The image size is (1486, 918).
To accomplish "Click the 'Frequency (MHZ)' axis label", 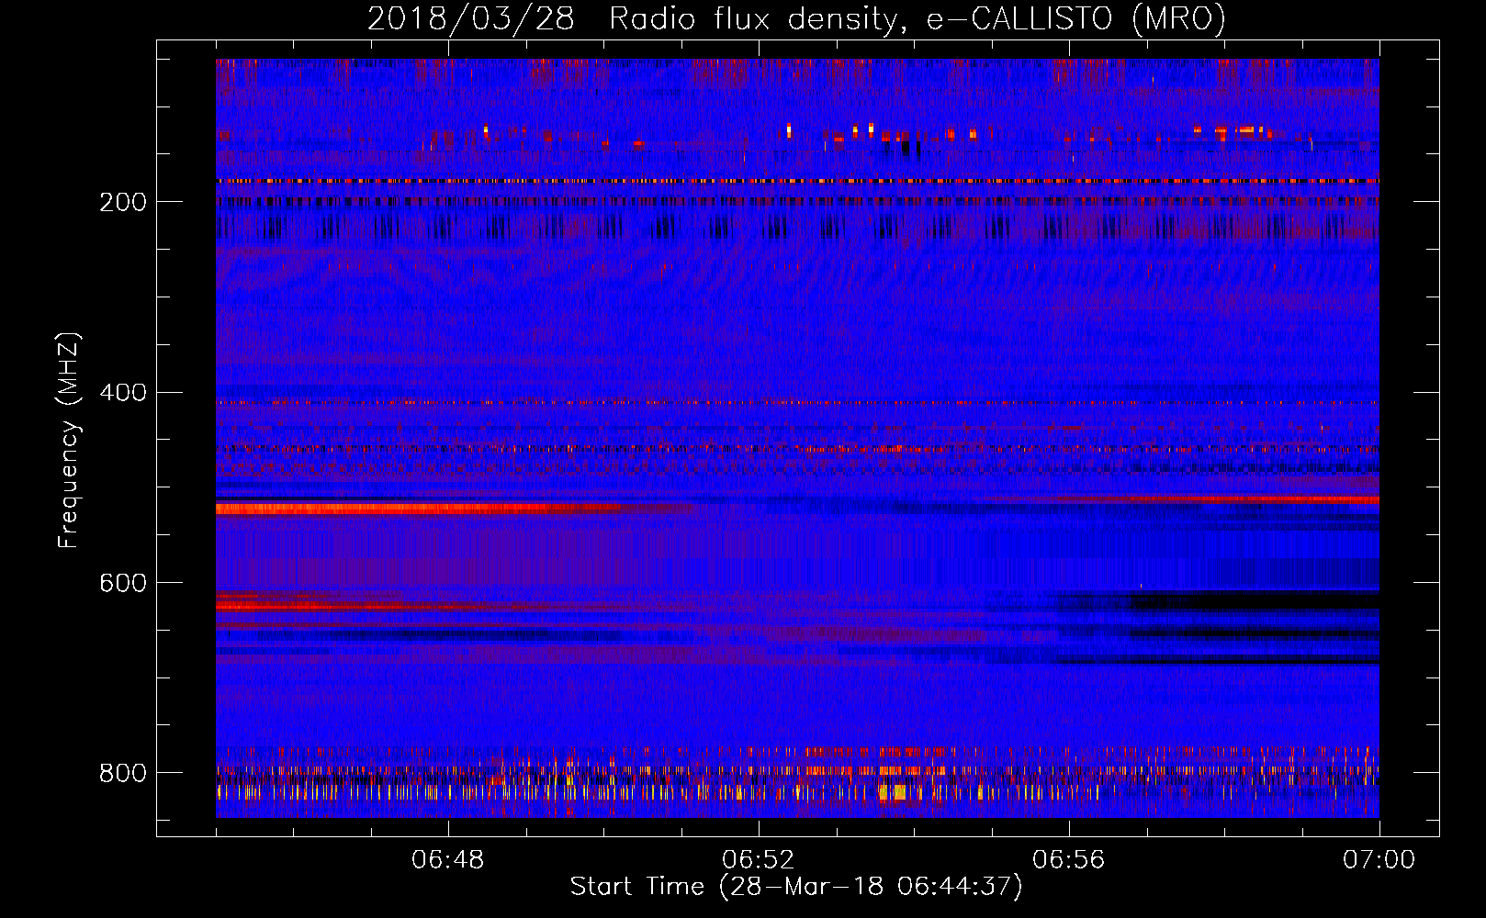I will pos(69,440).
